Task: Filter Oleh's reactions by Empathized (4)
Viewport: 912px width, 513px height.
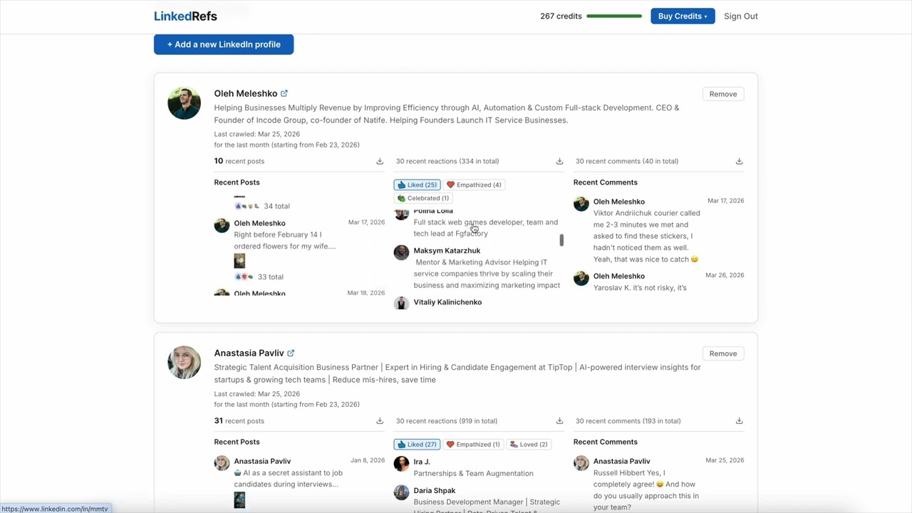Action: tap(474, 185)
